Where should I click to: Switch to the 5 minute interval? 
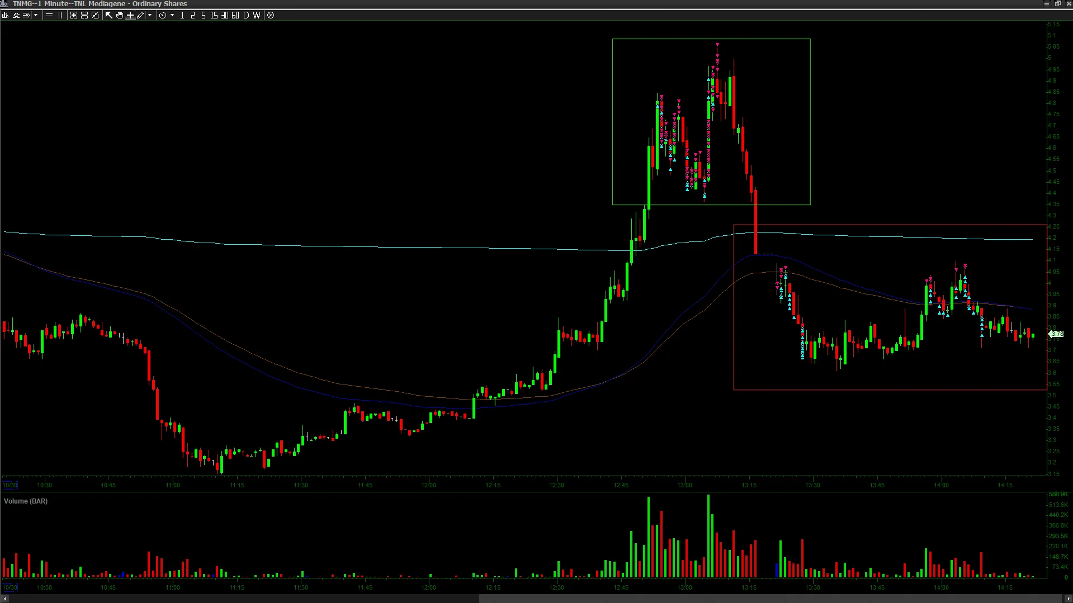(x=204, y=15)
